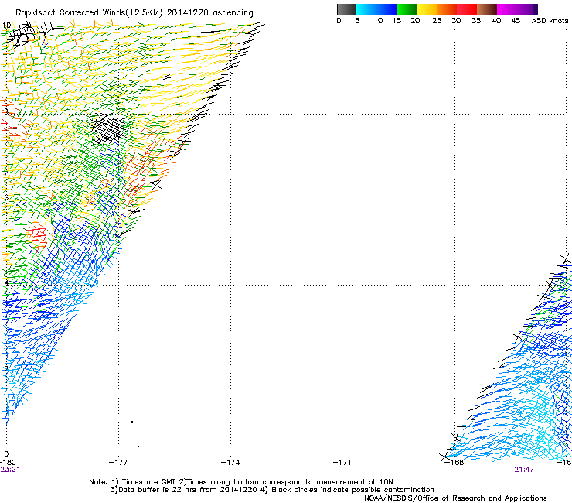Select the purple '23:21' swath time label
572x503 pixels.
click(10, 470)
